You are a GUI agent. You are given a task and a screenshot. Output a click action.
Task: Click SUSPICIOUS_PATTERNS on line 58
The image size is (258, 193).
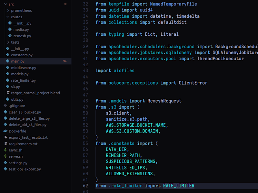131,161
